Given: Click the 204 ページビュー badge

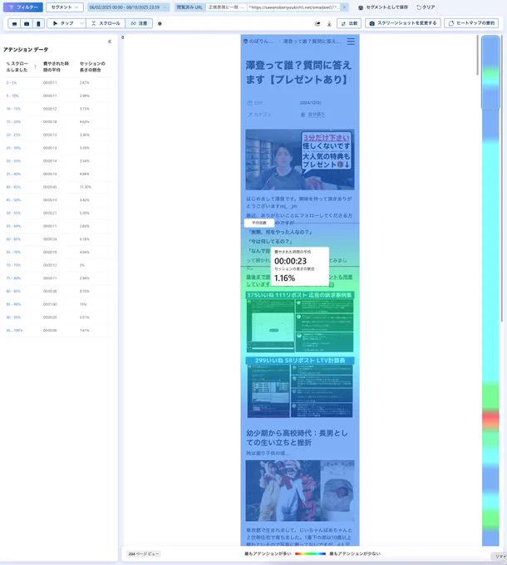Looking at the screenshot, I should click(144, 554).
